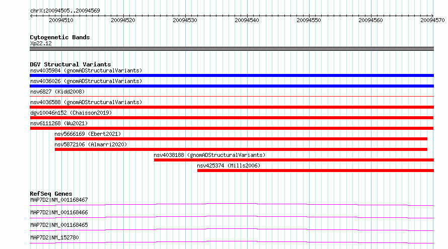Screen dimensions: 448x249
Task: Click the magenta gene line under NM_001168467
Action: (x=232, y=204)
